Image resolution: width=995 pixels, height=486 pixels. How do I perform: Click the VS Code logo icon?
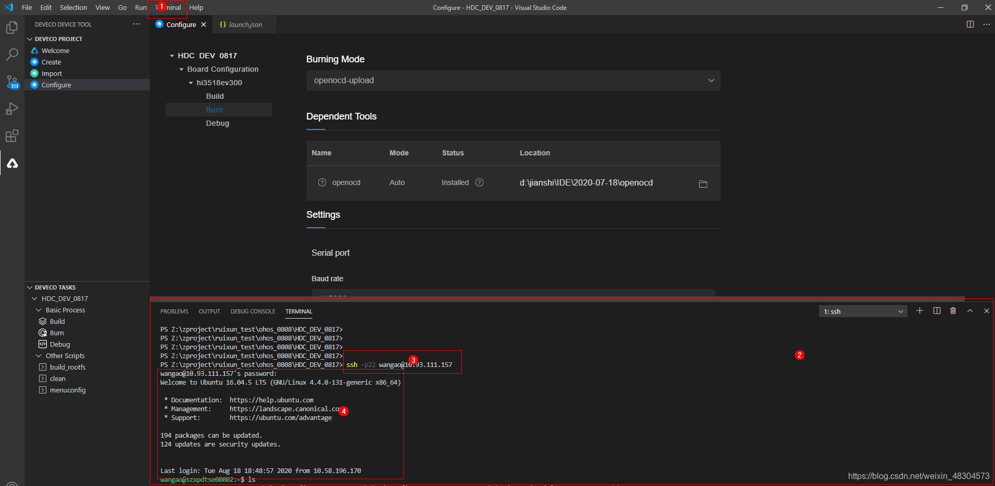pyautogui.click(x=9, y=7)
